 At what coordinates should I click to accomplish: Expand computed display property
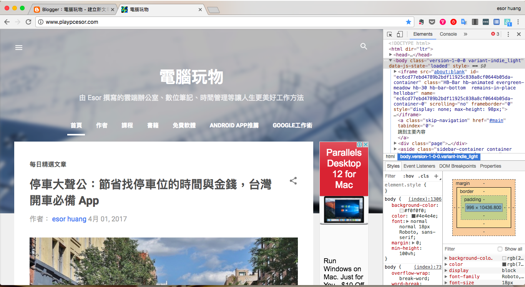tap(446, 271)
